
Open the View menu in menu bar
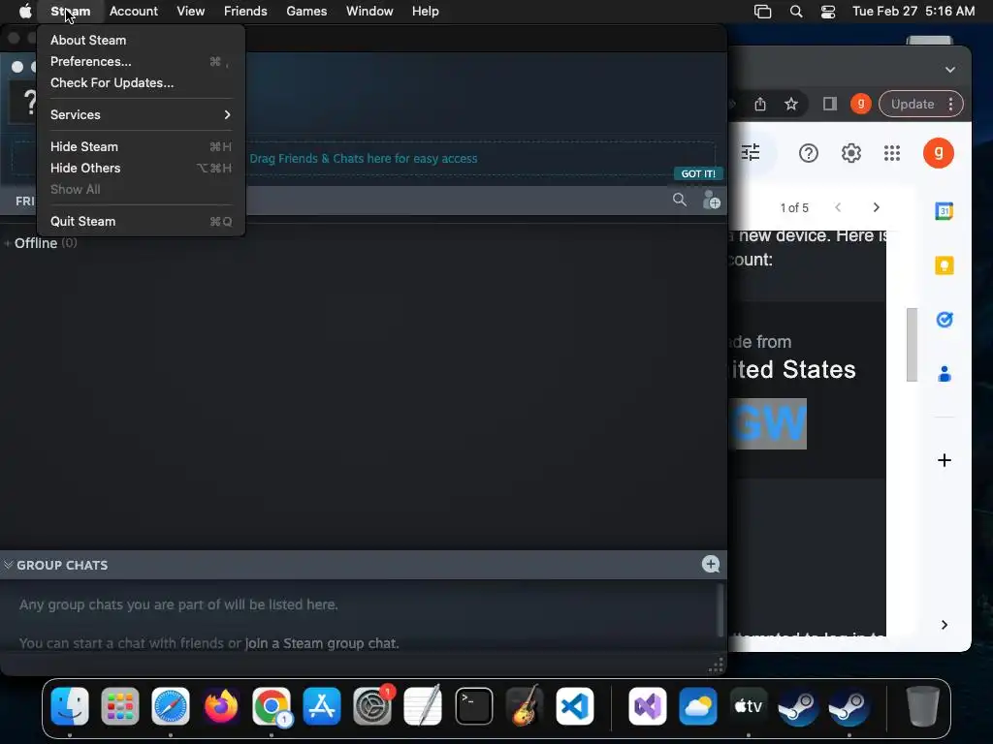(x=191, y=11)
